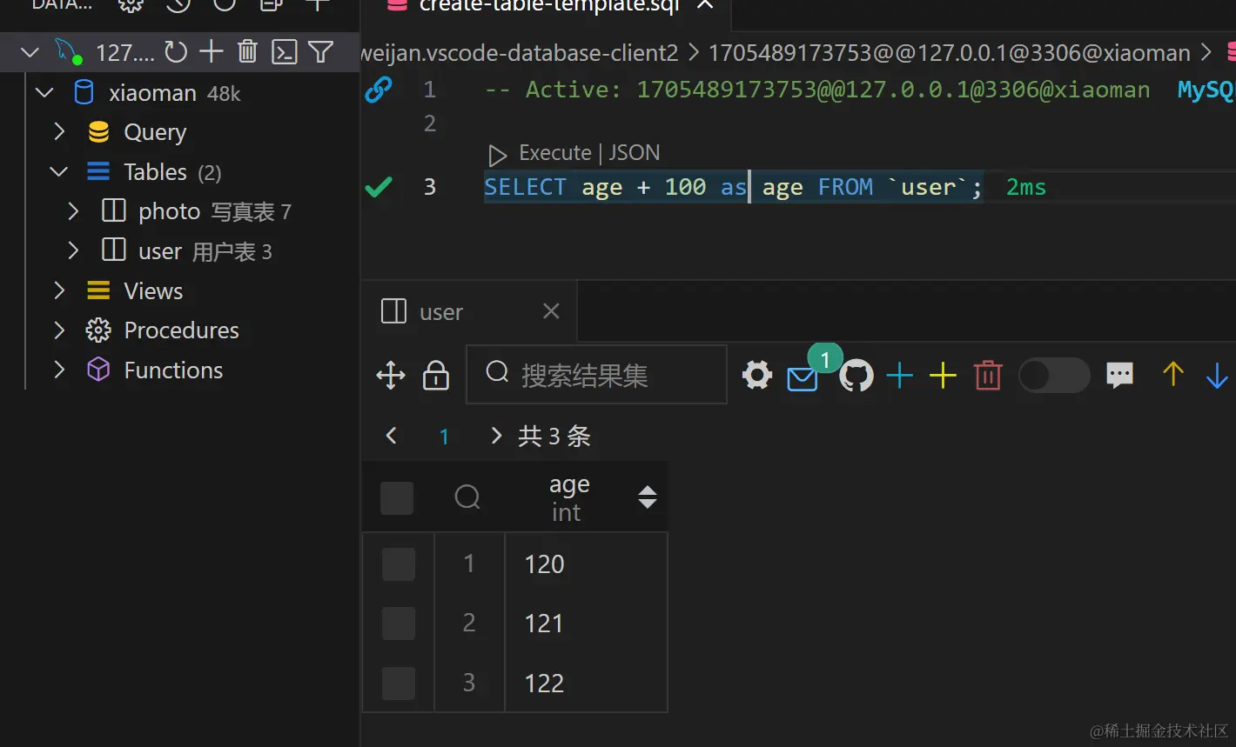Image resolution: width=1236 pixels, height=747 pixels.
Task: Check the select-all checkbox in the table header
Action: click(x=397, y=498)
